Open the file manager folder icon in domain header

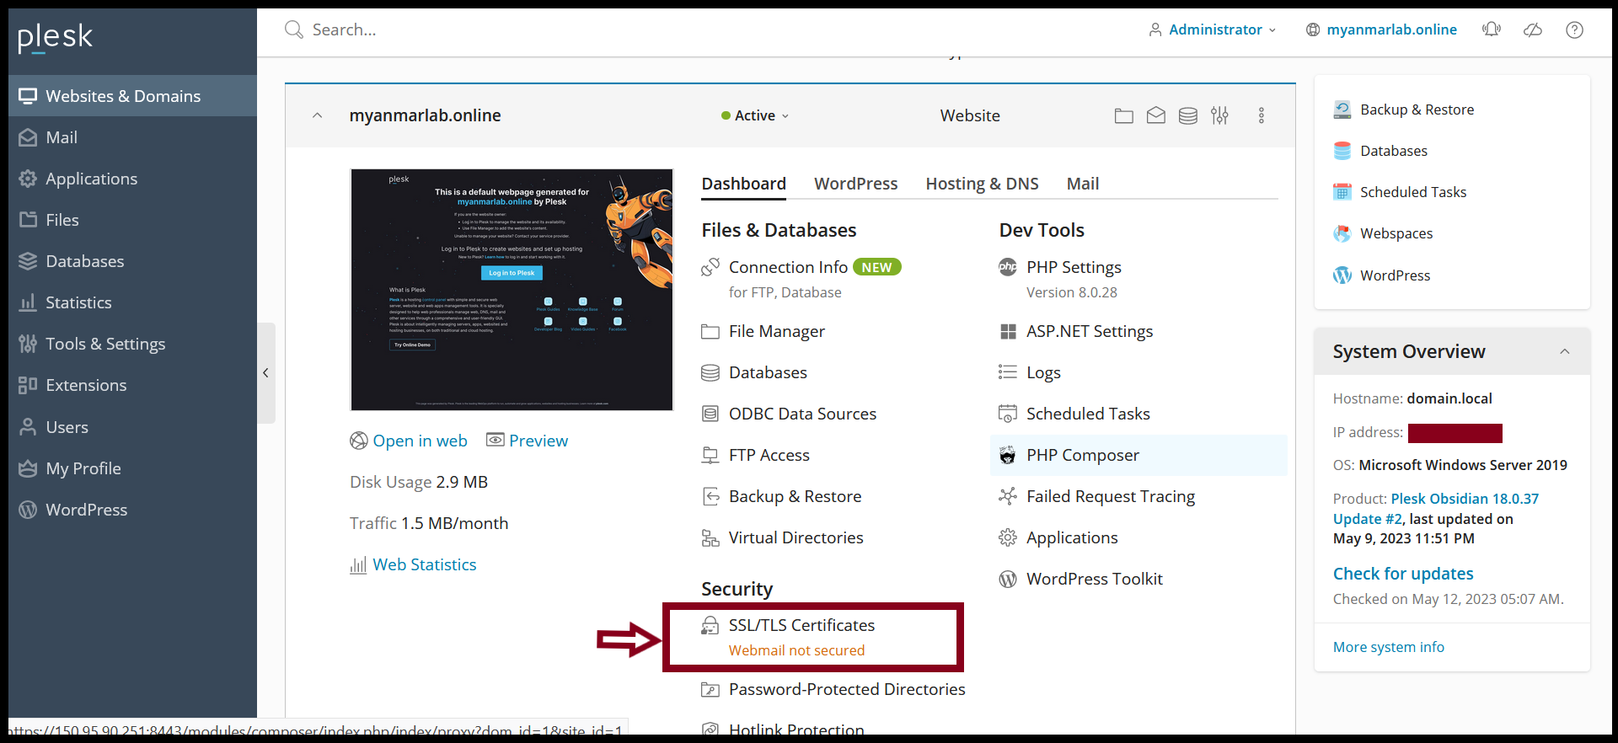[1123, 116]
